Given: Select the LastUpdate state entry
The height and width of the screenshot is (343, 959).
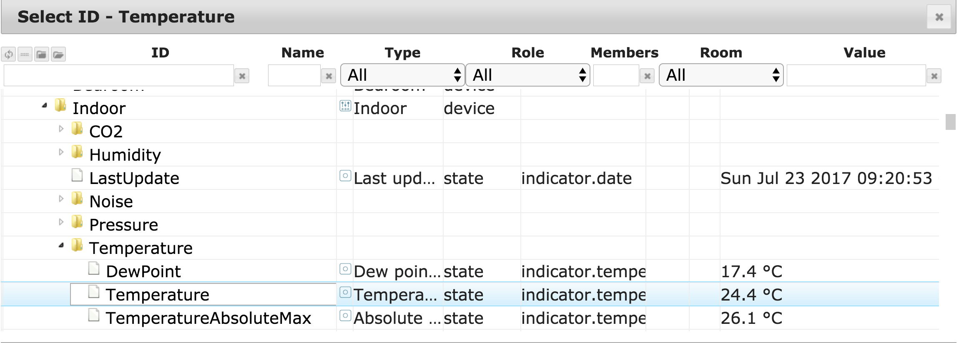Looking at the screenshot, I should pos(134,178).
